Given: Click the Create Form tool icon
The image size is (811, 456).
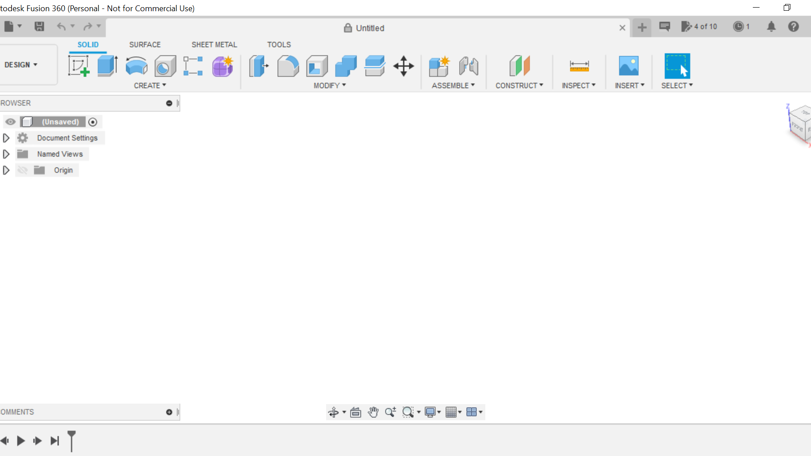Looking at the screenshot, I should (x=222, y=66).
